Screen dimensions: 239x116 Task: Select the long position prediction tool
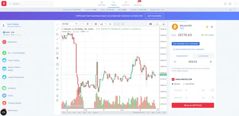click(58, 53)
